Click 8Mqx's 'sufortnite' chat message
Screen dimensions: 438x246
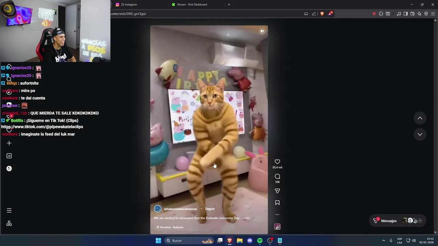tap(29, 83)
